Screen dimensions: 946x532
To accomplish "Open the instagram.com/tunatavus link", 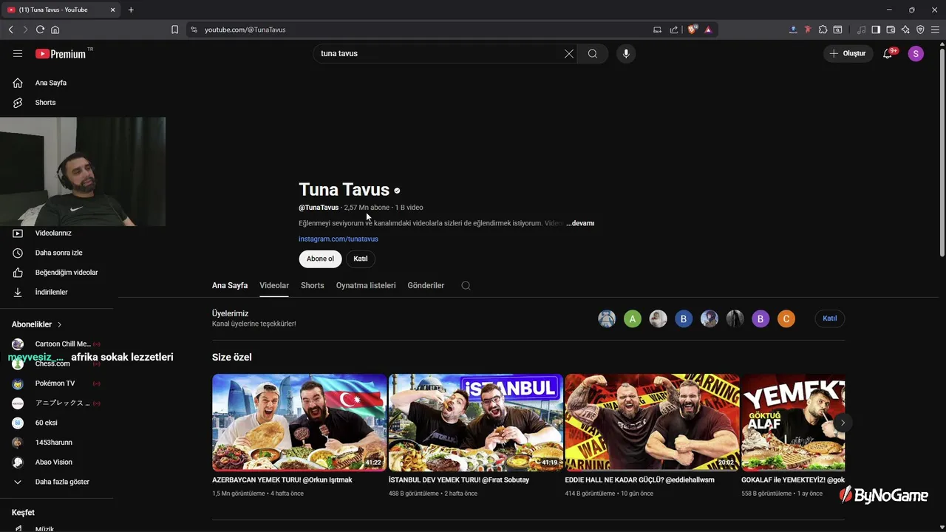I will (338, 239).
